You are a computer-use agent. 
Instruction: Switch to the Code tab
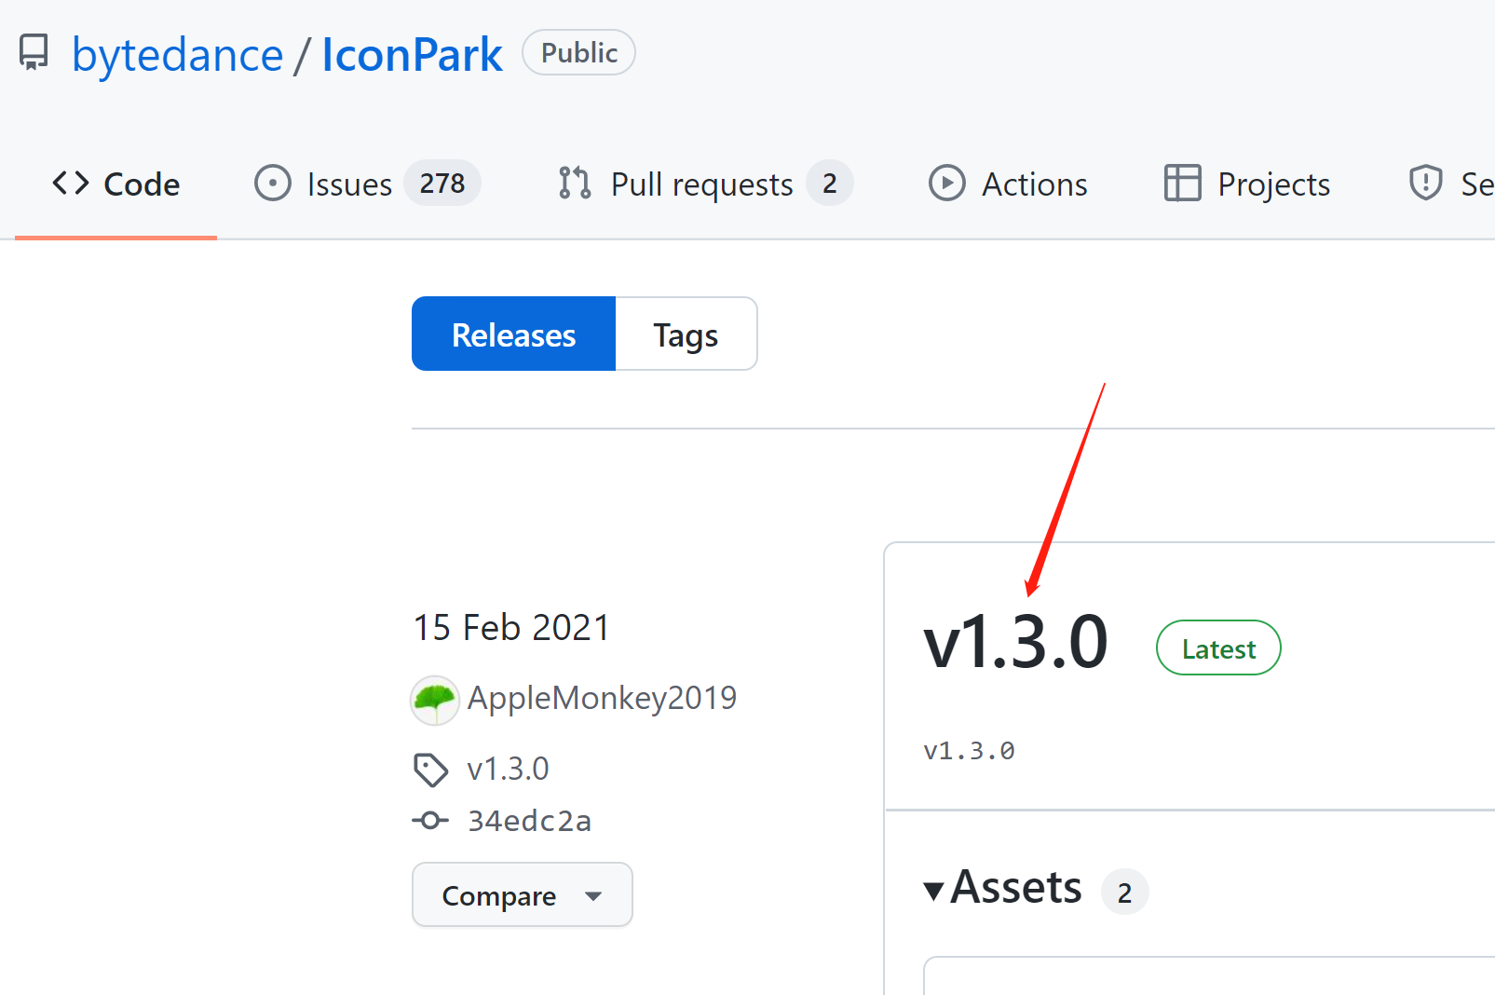[116, 184]
